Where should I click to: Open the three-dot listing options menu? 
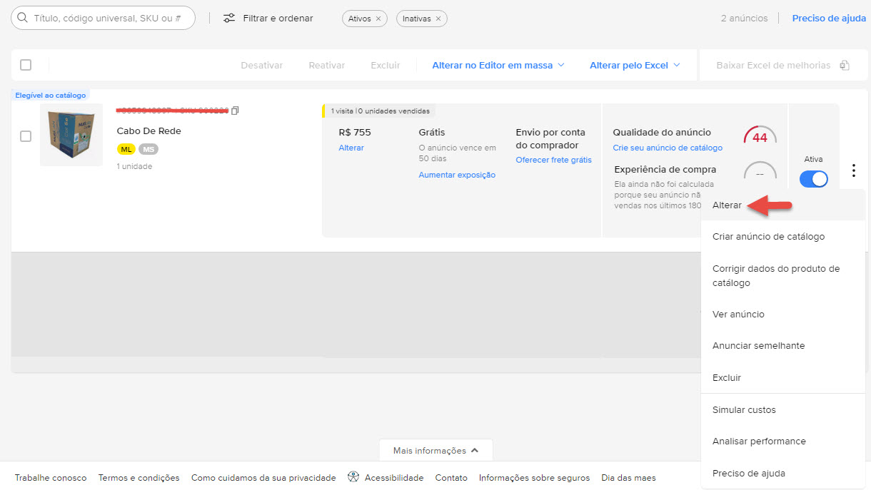[853, 170]
